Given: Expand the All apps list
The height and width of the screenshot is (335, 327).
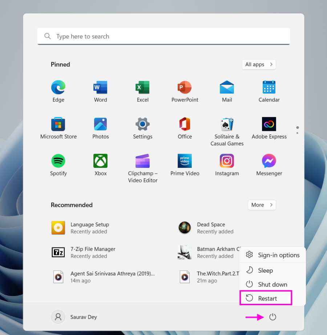Looking at the screenshot, I should pos(259,65).
